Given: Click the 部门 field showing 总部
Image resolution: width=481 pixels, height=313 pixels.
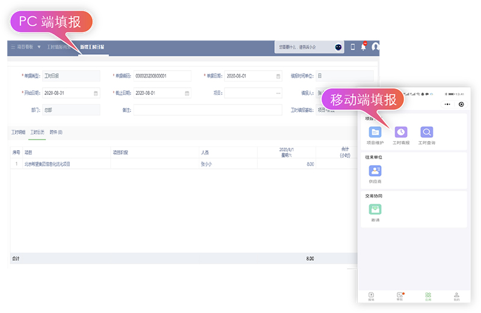Looking at the screenshot, I should click(x=71, y=110).
